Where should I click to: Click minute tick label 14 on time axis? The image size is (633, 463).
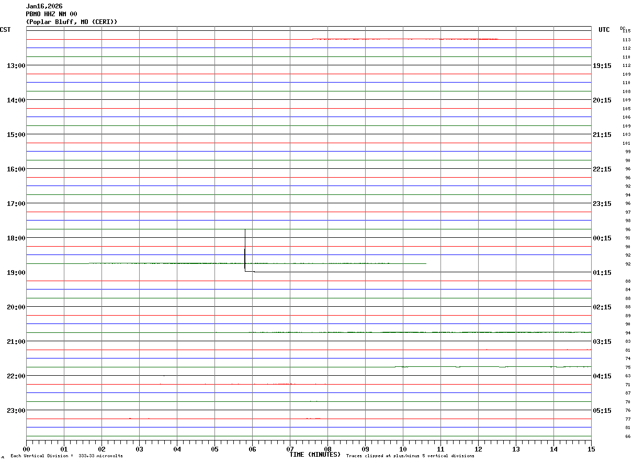pos(553,449)
